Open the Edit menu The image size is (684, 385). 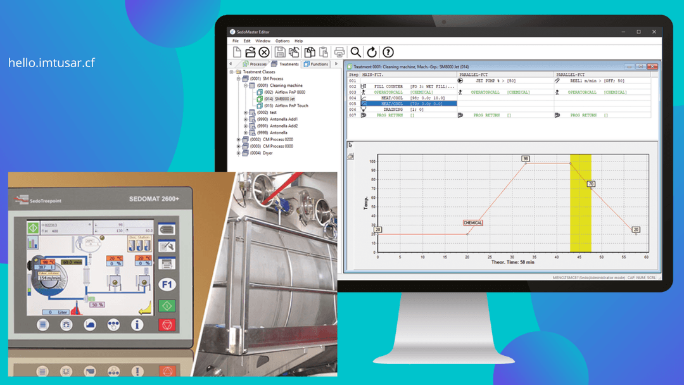click(247, 41)
